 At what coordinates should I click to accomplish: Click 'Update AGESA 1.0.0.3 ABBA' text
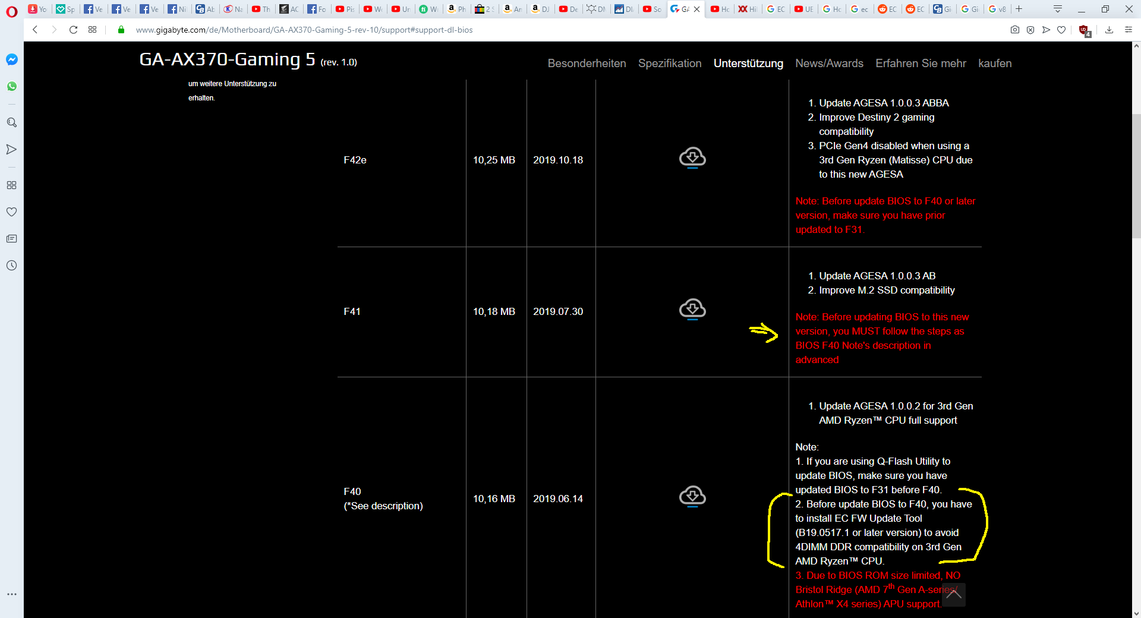(884, 103)
